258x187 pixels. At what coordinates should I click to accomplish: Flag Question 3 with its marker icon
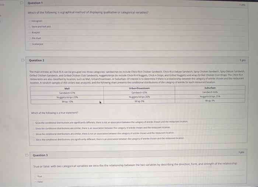(x=27, y=155)
